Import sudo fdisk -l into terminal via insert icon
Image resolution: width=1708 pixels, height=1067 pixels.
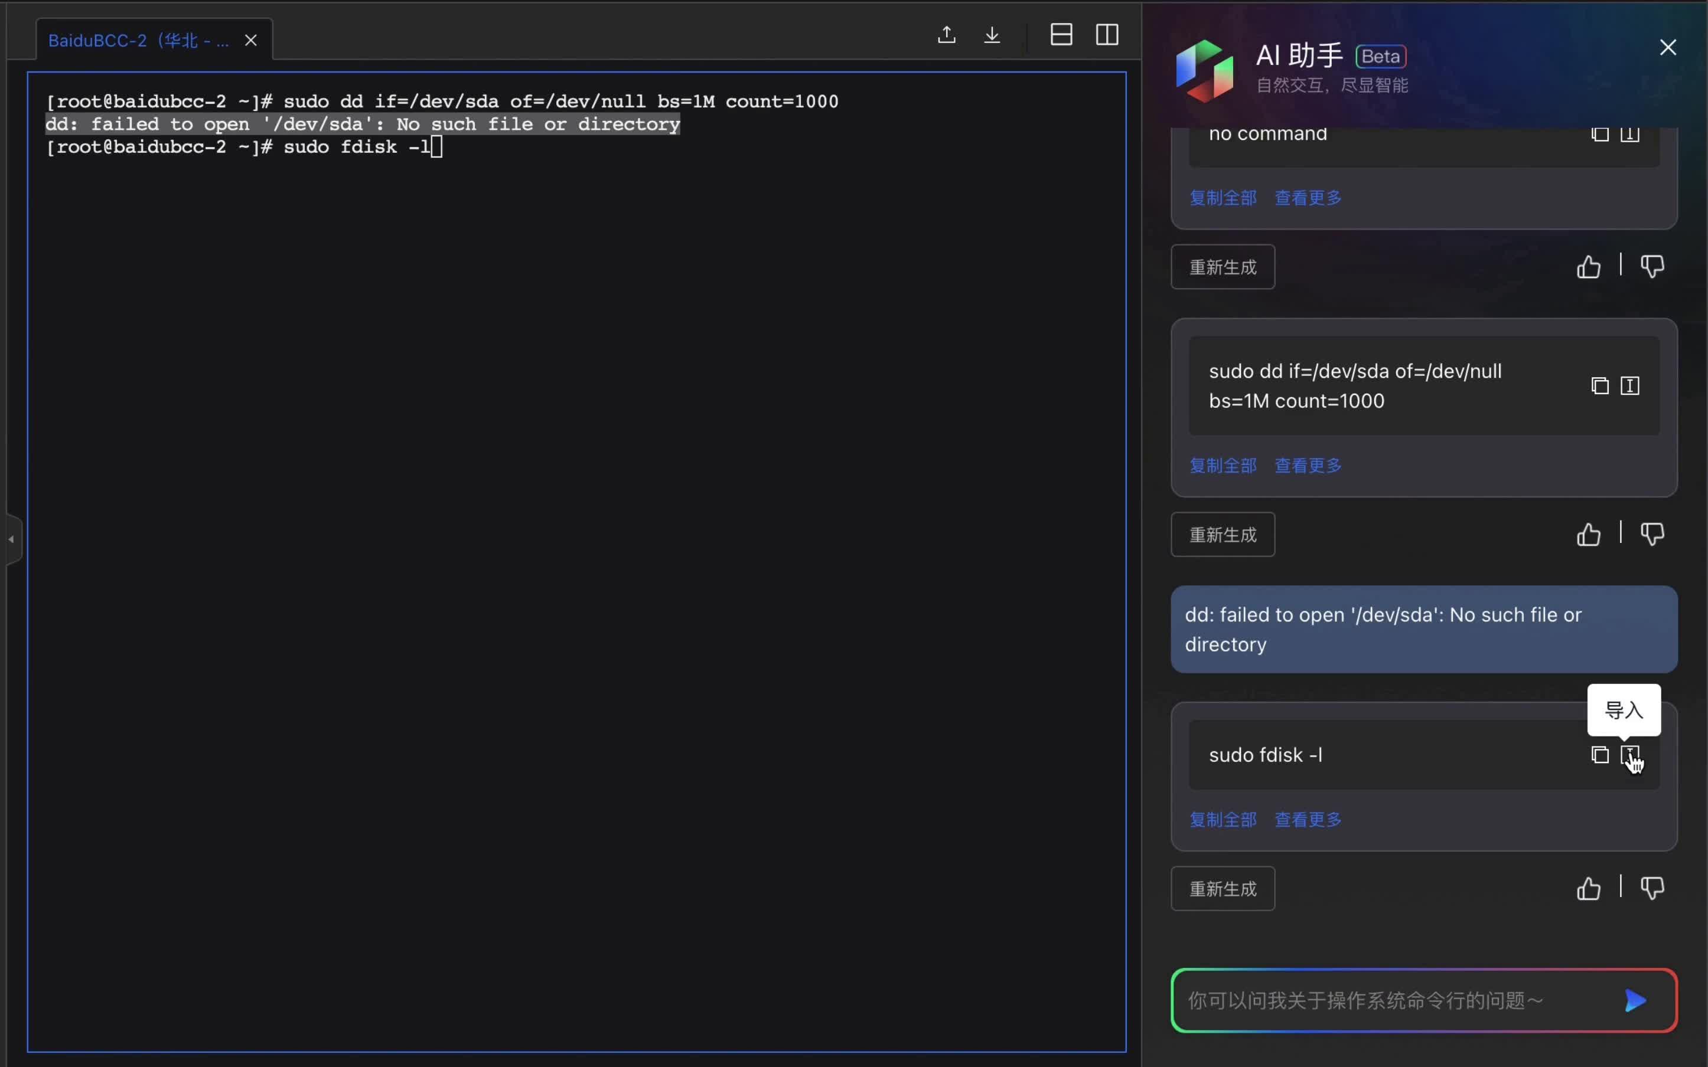pyautogui.click(x=1630, y=755)
